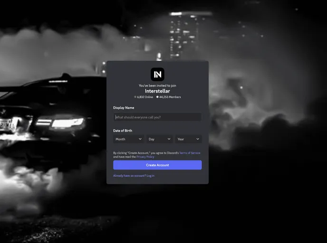Open the Year dropdown

[189, 139]
